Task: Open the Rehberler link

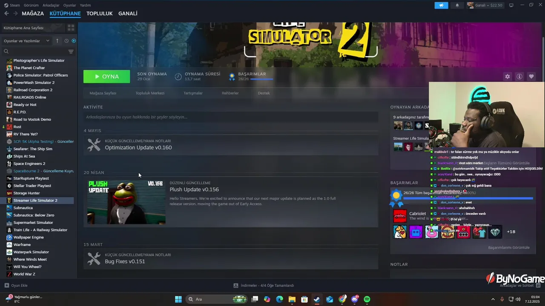Action: coord(230,93)
